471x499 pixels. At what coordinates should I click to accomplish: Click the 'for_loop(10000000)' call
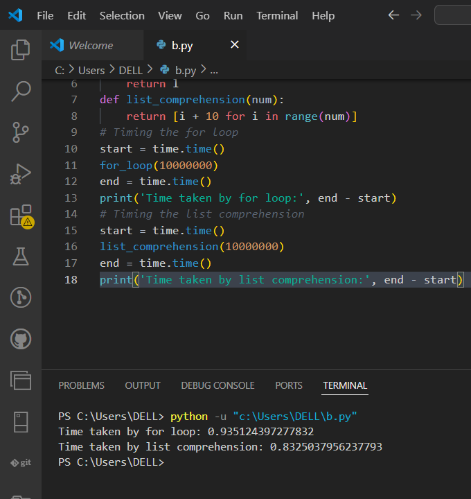coord(159,166)
